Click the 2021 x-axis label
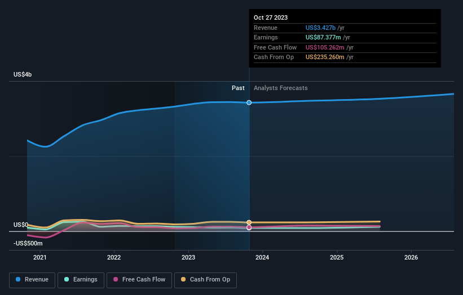This screenshot has height=295, width=463. 40,258
